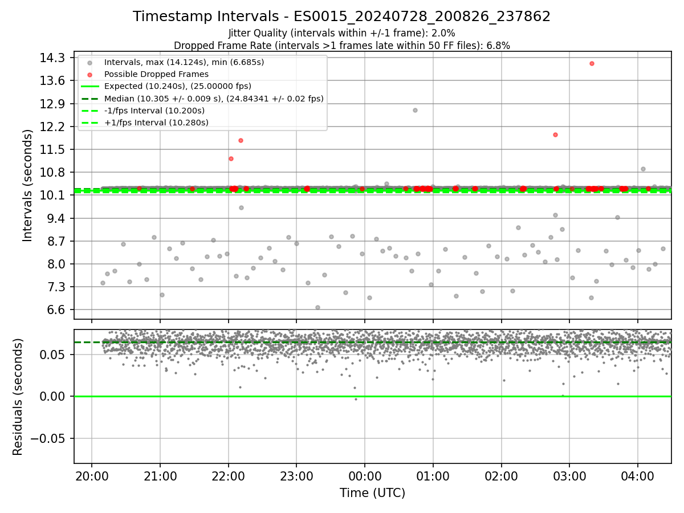This screenshot has height=513, width=684.
Task: Click the Time (UTC) axis label
Action: (x=373, y=493)
